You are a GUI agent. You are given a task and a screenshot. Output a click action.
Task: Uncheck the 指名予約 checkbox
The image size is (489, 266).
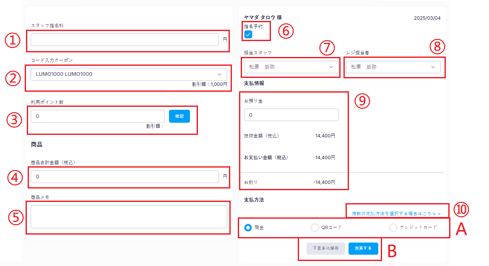[248, 34]
